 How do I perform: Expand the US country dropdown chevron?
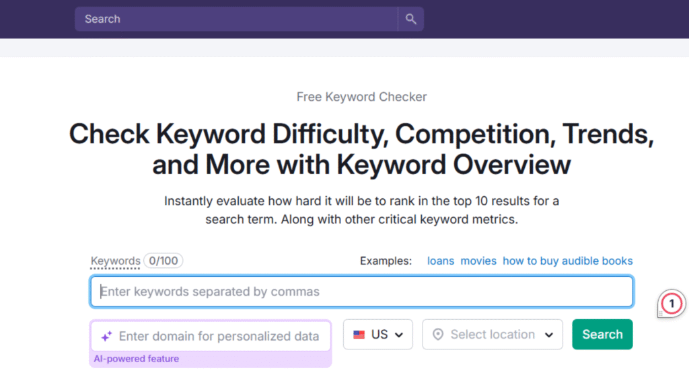[400, 335]
